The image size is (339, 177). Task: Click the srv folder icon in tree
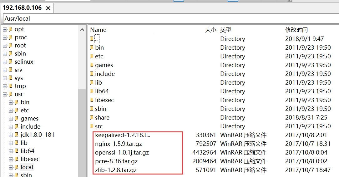tap(10, 70)
